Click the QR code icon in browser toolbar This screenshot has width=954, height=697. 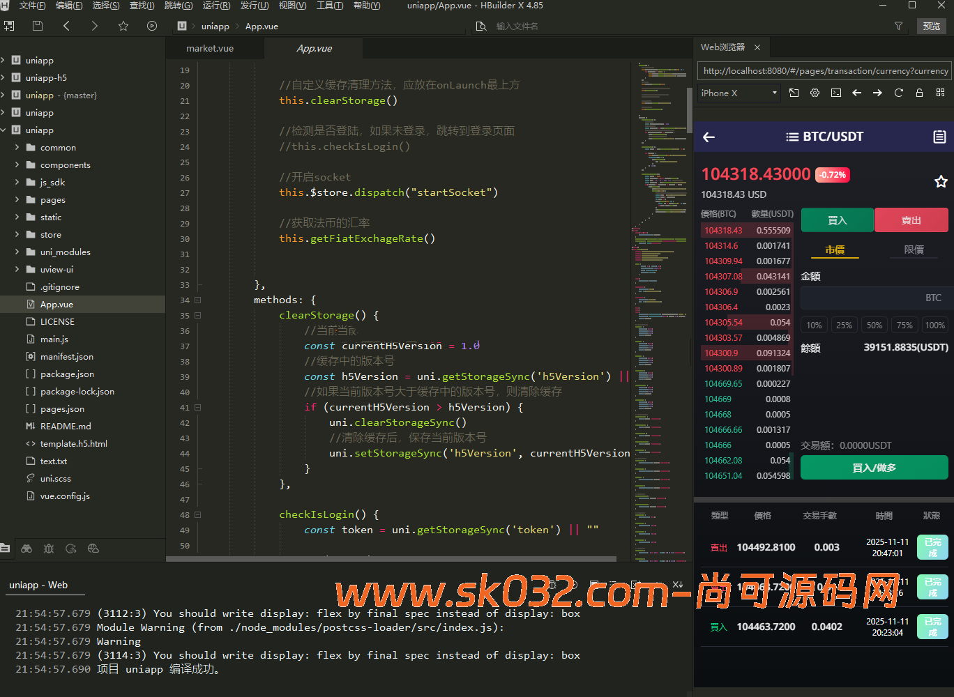click(940, 93)
